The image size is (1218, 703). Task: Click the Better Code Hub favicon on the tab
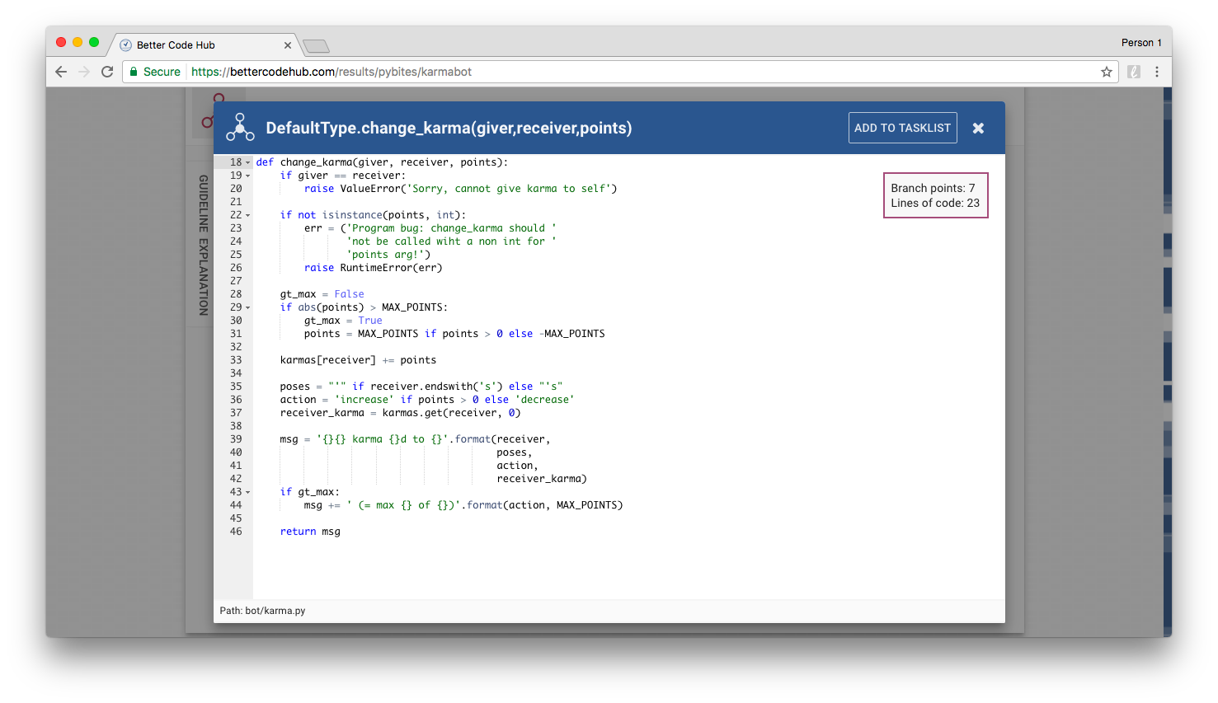click(124, 45)
